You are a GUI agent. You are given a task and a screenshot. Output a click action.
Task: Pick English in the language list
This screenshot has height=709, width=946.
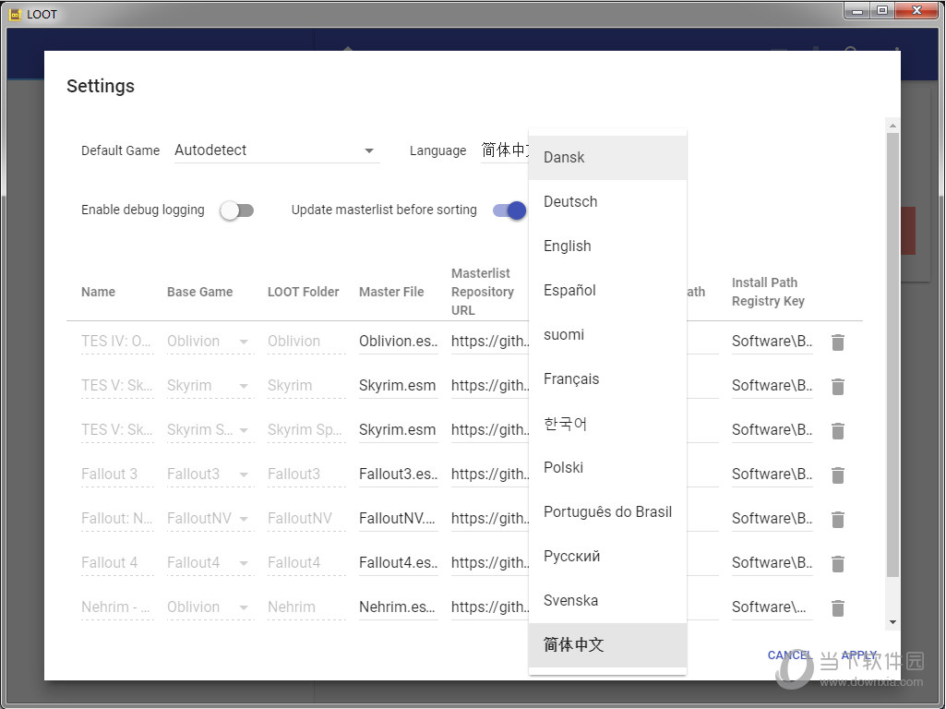click(x=607, y=246)
